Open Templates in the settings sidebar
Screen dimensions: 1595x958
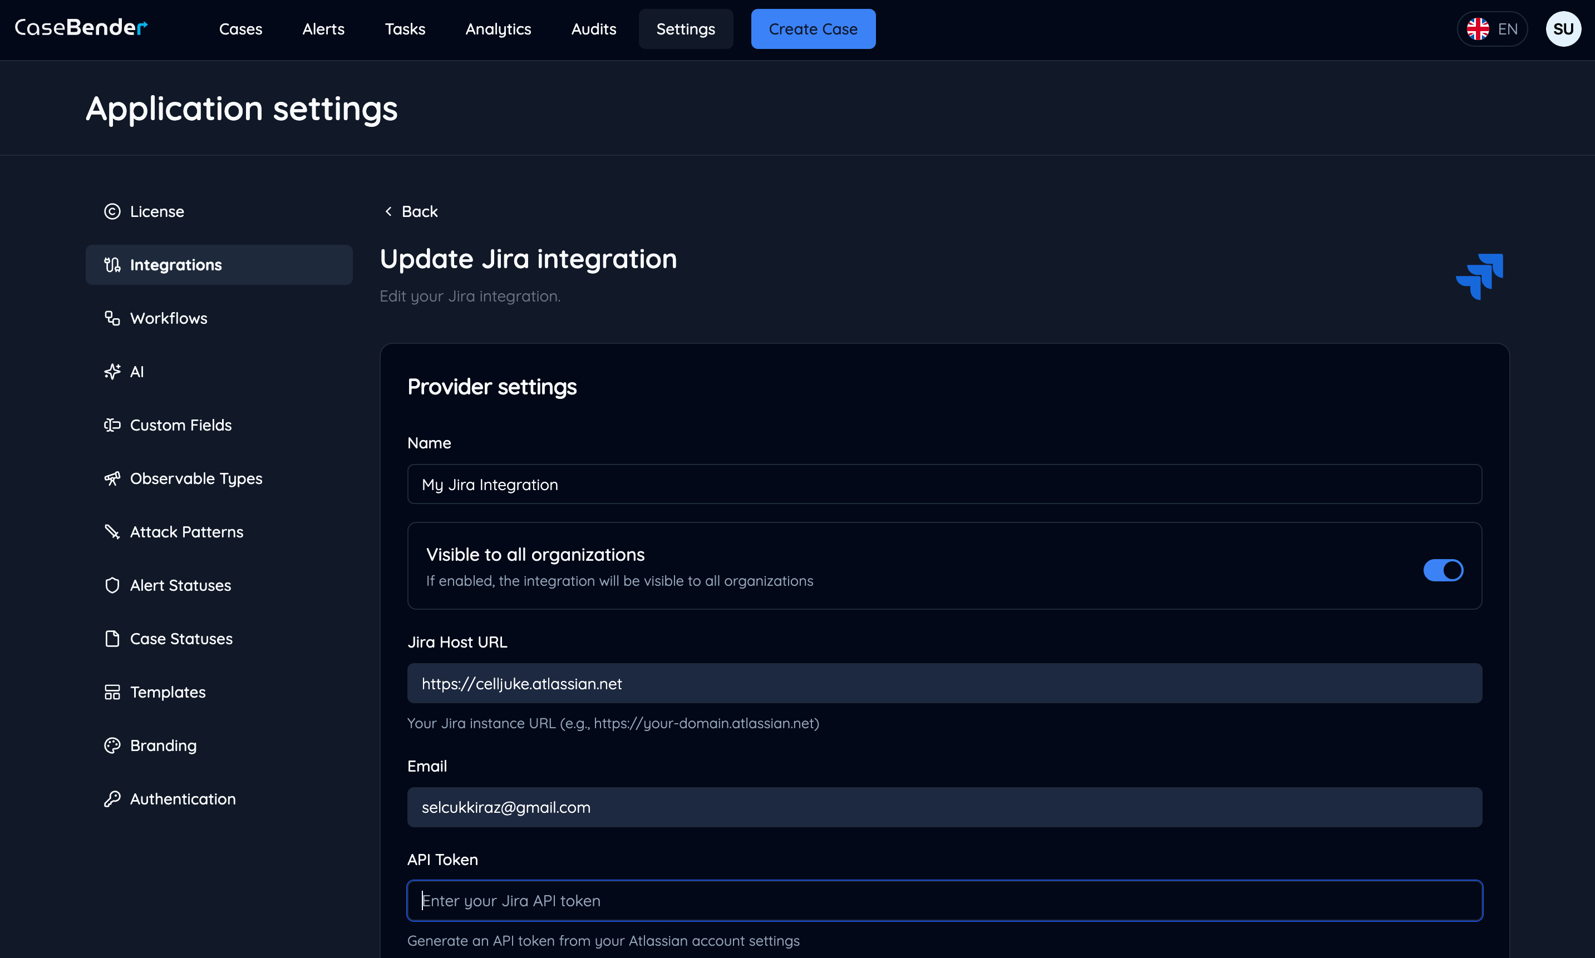click(x=168, y=692)
